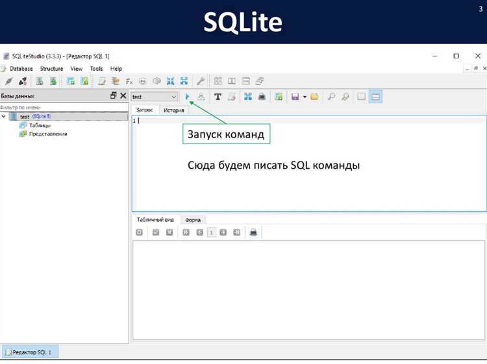487x364 pixels.
Task: Click the second magnifier Find and replace icon
Action: click(x=345, y=97)
